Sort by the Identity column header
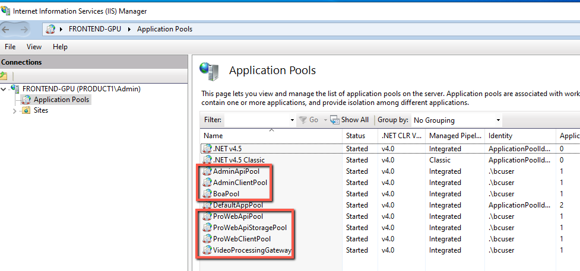 520,136
